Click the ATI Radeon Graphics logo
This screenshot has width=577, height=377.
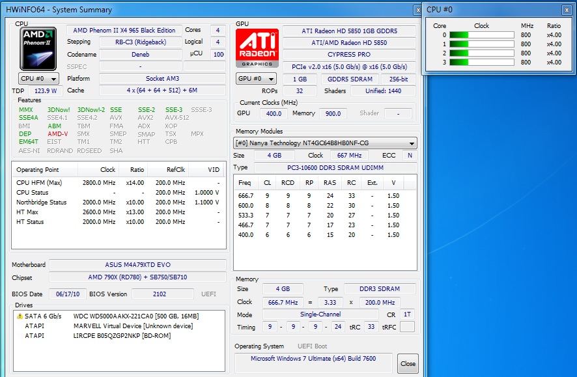click(257, 48)
